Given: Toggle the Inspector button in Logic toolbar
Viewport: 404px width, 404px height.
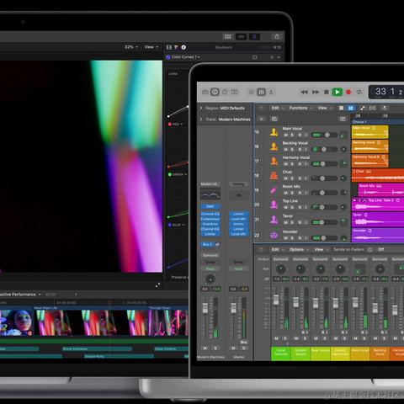Looking at the screenshot, I should click(x=215, y=92).
